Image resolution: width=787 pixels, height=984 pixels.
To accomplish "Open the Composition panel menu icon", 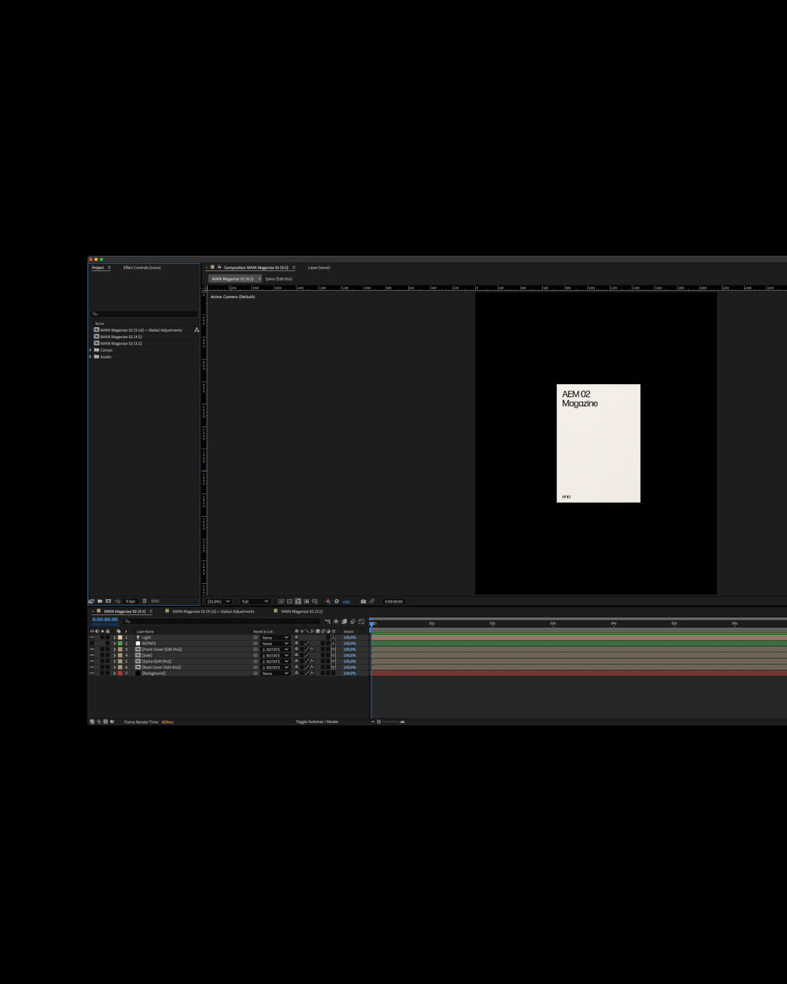I will [x=294, y=268].
